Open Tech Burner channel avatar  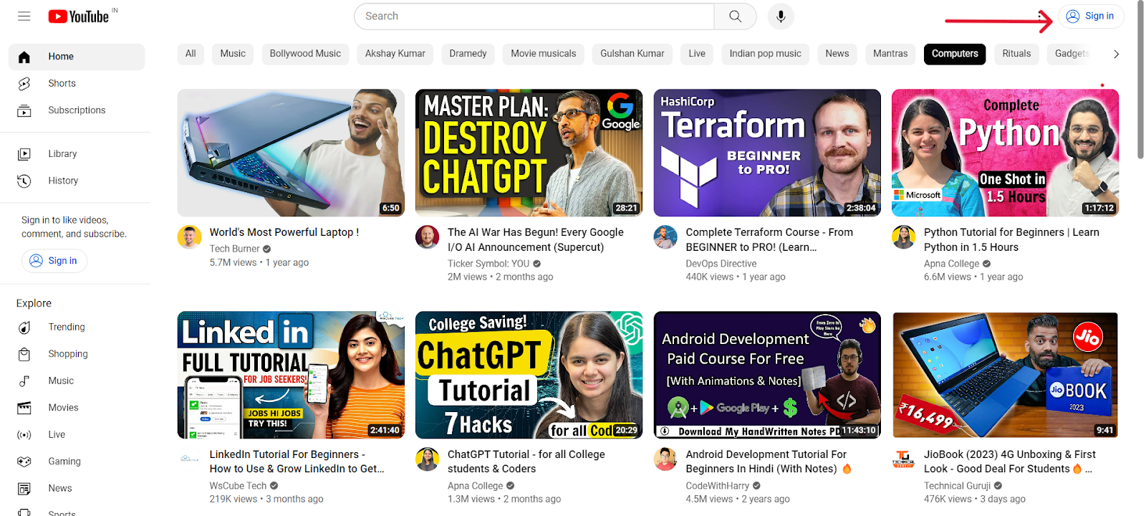190,237
